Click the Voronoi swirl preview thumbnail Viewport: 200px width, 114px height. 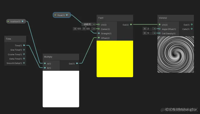tap(176, 55)
